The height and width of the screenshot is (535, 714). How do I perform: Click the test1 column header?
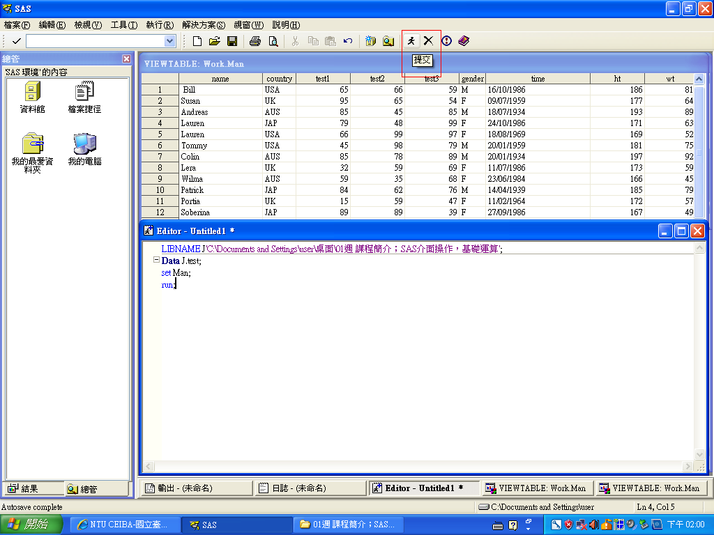click(x=323, y=78)
